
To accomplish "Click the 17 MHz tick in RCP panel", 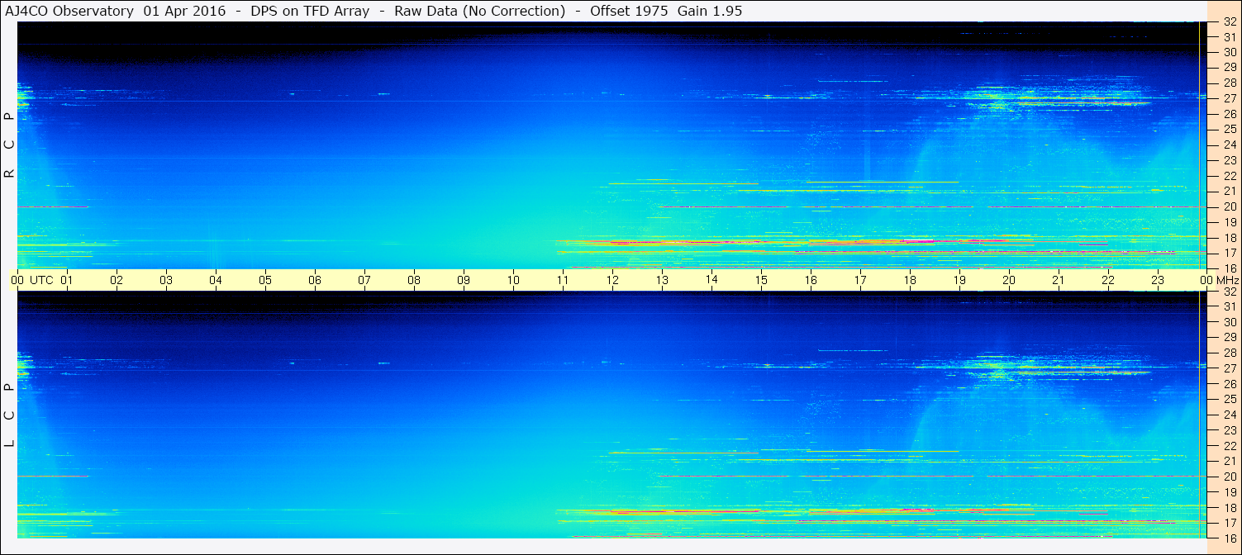I will click(x=1230, y=253).
